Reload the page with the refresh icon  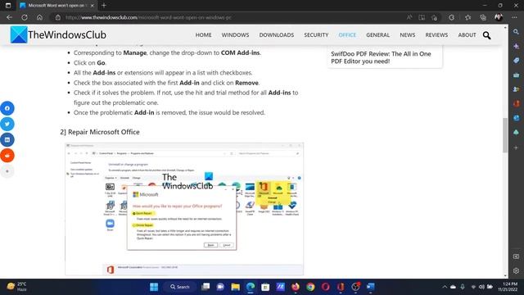point(25,17)
